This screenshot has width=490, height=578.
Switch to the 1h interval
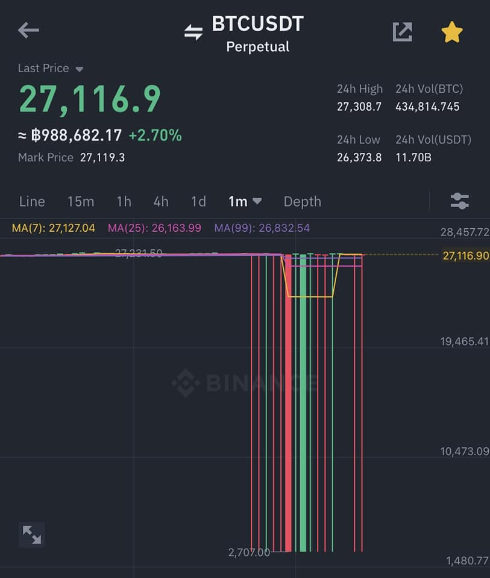(x=124, y=201)
